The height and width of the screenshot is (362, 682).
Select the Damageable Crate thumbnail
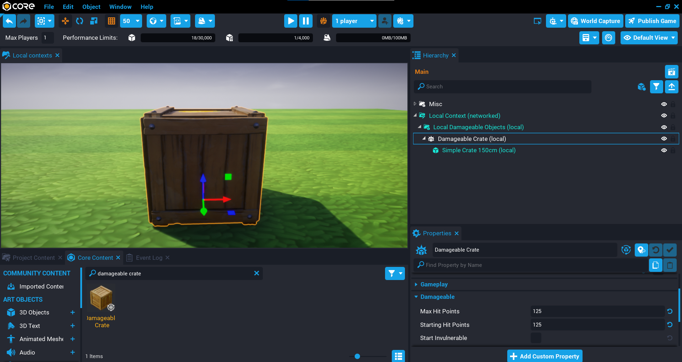click(x=101, y=298)
